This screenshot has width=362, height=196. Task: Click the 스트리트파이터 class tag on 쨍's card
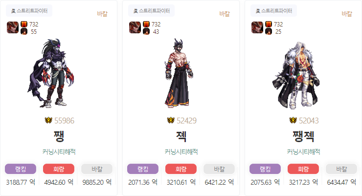(29, 11)
